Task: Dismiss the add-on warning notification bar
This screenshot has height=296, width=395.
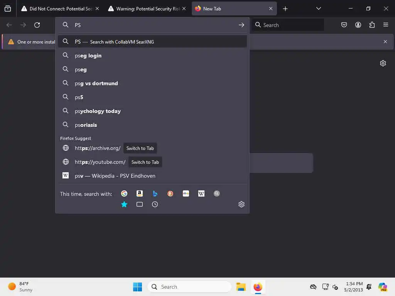Action: coord(385,42)
